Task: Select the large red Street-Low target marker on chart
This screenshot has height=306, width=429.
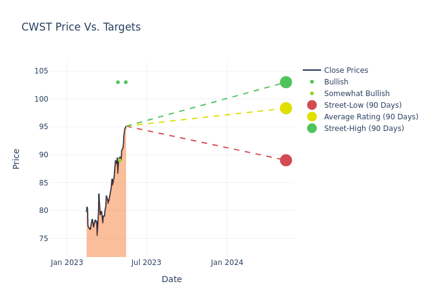Action: point(286,160)
